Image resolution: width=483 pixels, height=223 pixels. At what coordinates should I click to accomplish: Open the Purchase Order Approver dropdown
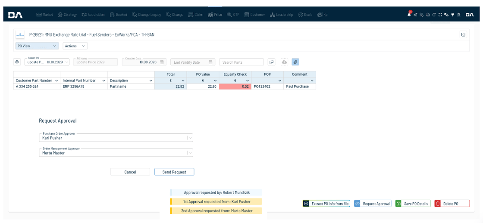(116, 138)
